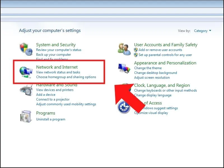Click Back up your computer link
Screen dimensions: 224x168
53,55
